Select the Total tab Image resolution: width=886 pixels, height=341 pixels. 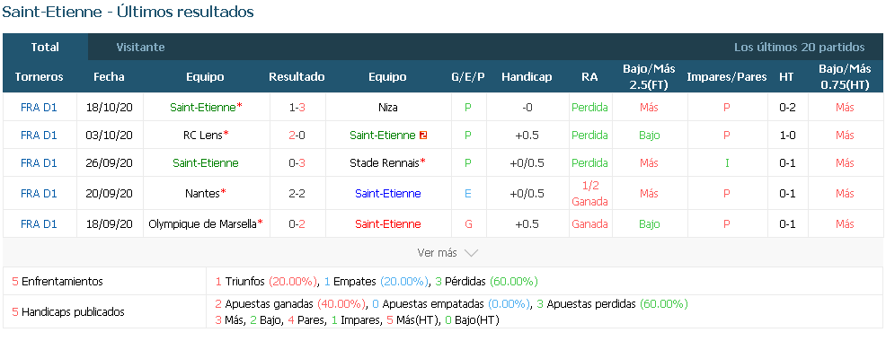[x=45, y=48]
